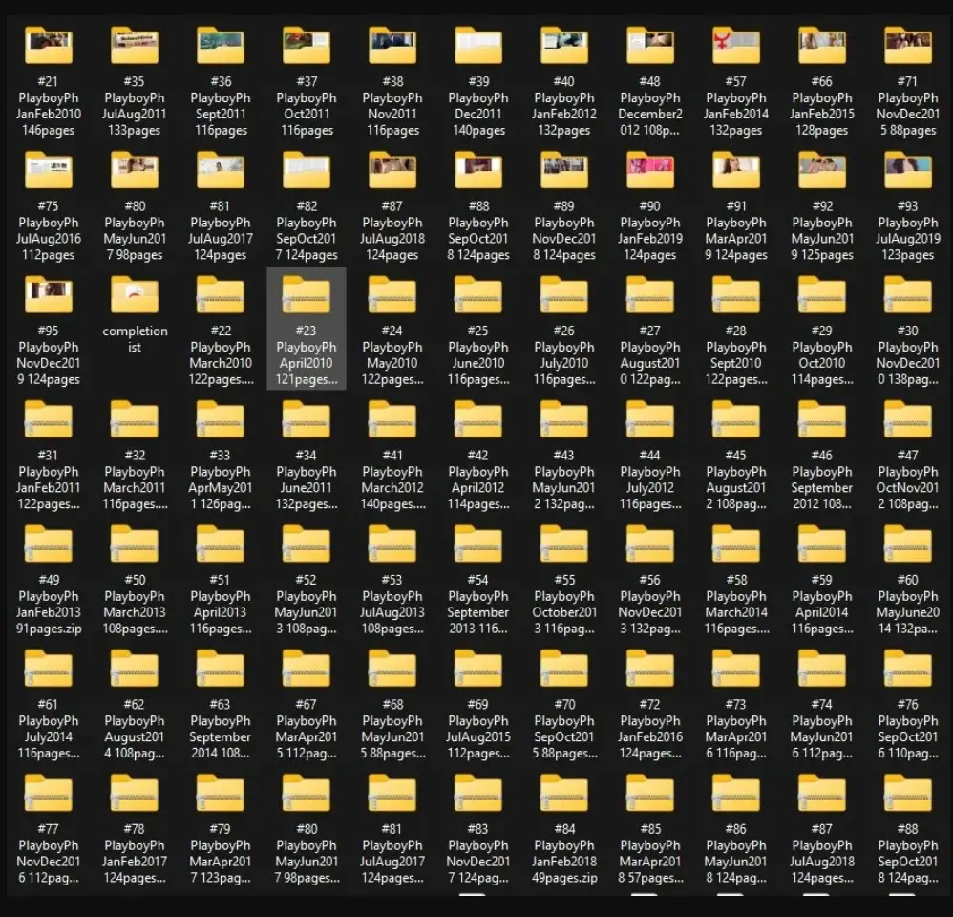Select the #85 PlayboyPh MarApr2018 zip file

(650, 794)
